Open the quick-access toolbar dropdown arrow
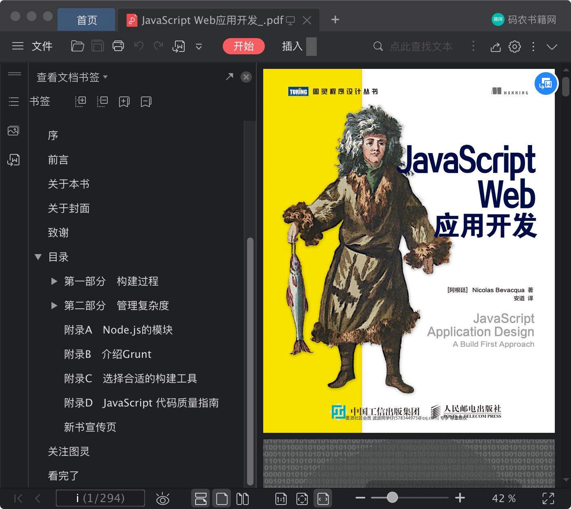 pos(199,47)
